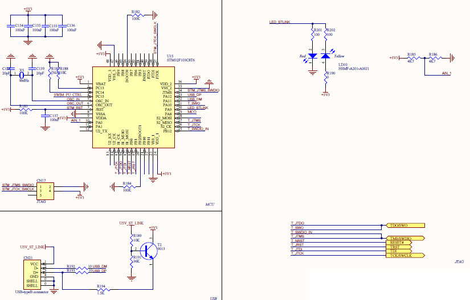Viewport: 470px width, 300px height.
Task: Click the CN21 USB type-B connector
Action: click(x=32, y=274)
